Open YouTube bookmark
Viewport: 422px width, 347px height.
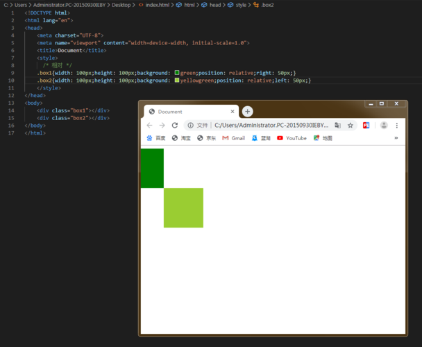pyautogui.click(x=292, y=138)
